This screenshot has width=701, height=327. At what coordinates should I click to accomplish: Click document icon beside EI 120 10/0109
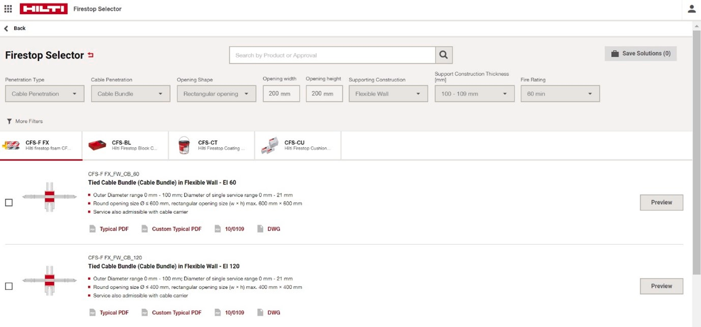click(218, 313)
